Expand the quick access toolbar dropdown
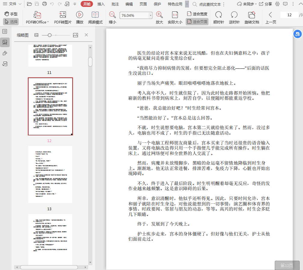 pos(75,4)
